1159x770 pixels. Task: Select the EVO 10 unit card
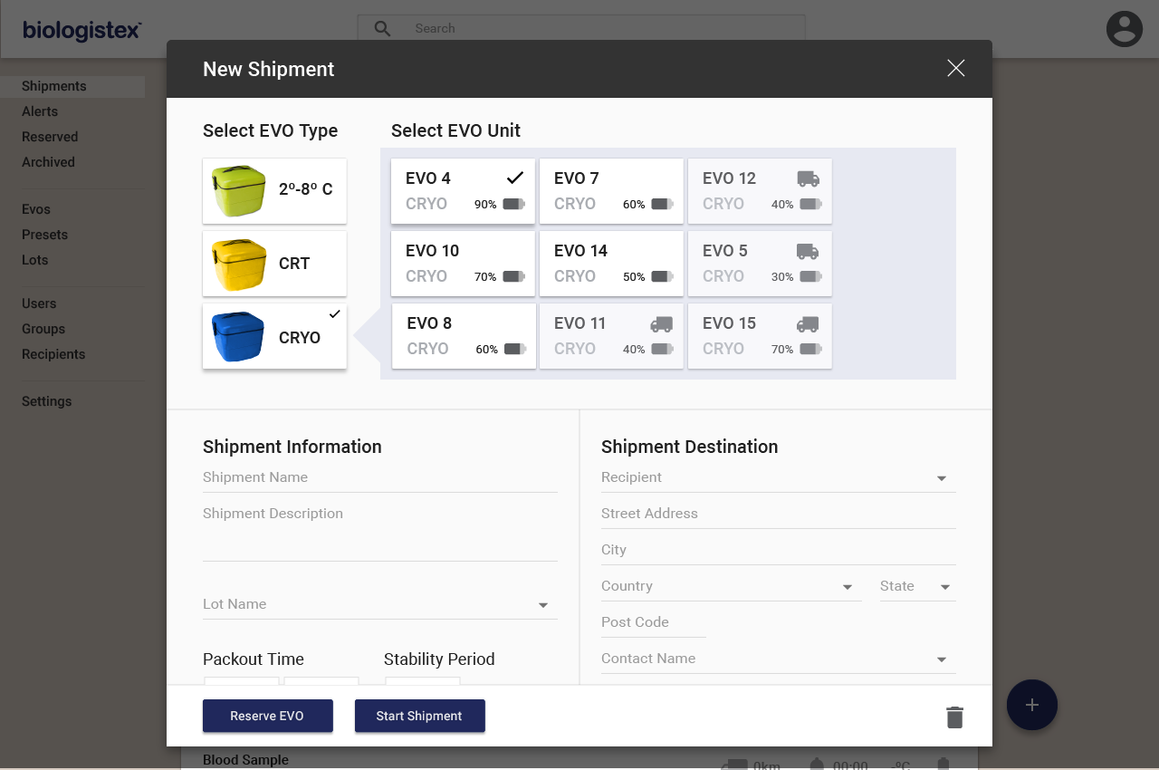click(x=463, y=263)
